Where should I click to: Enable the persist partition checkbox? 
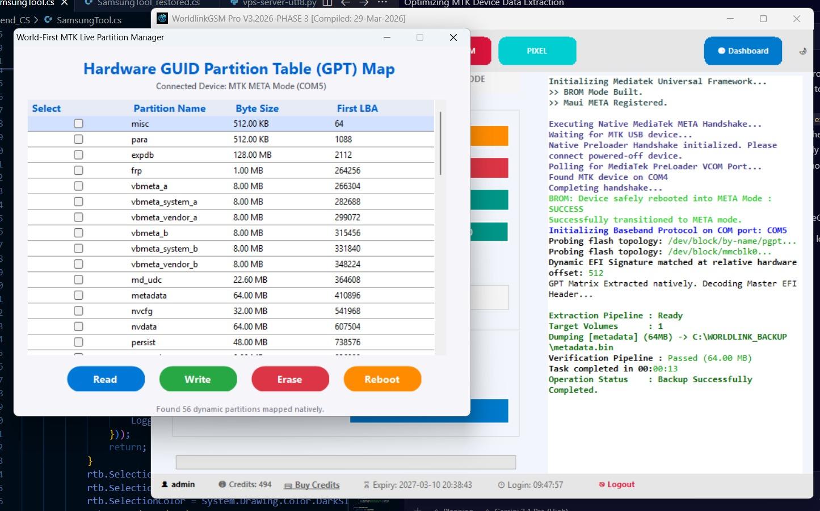coord(78,342)
